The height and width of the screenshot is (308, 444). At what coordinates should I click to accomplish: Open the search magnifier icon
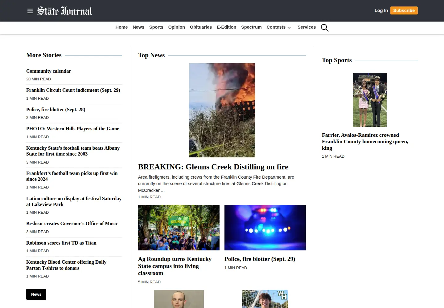[325, 28]
